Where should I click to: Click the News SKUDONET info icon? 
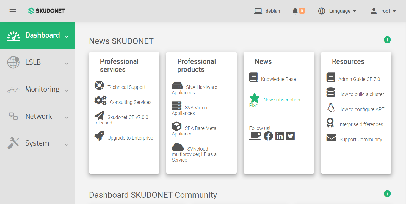(387, 40)
